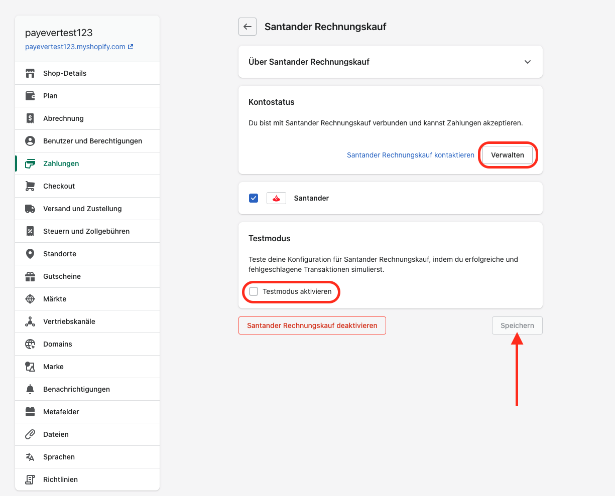
Task: Click the Shop-Details store icon
Action: [30, 73]
